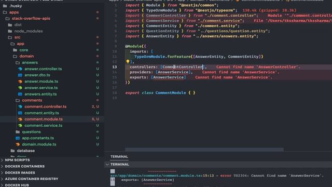Click the @Module decorator text
The width and height of the screenshot is (332, 187).
pos(133,46)
